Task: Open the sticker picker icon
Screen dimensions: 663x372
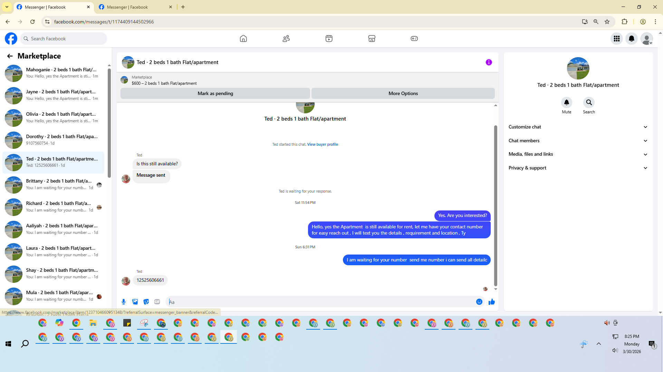Action: [x=146, y=302]
